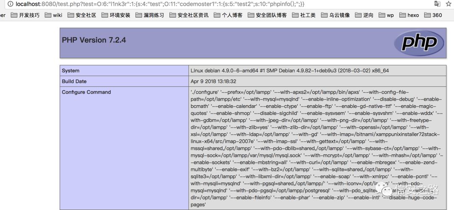Open the 安全社区资讯 bookmark folder
This screenshot has width=454, height=210.
click(189, 15)
